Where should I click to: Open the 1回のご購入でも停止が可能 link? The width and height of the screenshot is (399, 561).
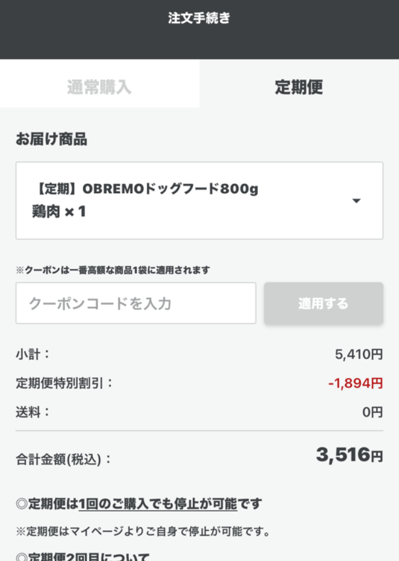click(x=158, y=504)
